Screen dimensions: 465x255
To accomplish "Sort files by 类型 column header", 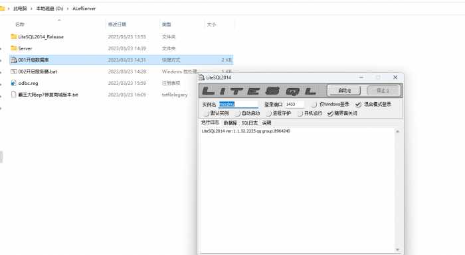I will tap(166, 25).
